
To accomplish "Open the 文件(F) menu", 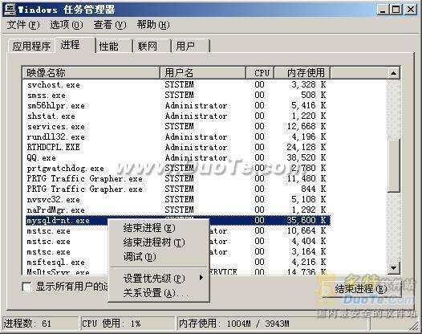I will pyautogui.click(x=23, y=25).
